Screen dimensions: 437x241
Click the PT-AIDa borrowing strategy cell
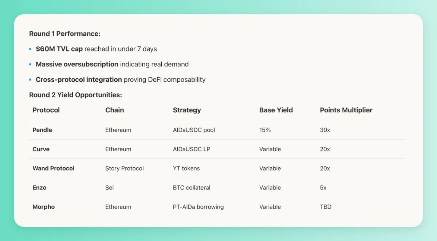click(198, 207)
